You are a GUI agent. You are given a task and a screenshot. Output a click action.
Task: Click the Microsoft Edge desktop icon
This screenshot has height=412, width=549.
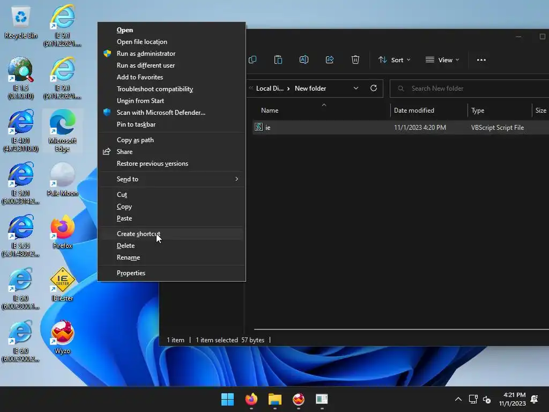[x=62, y=130]
